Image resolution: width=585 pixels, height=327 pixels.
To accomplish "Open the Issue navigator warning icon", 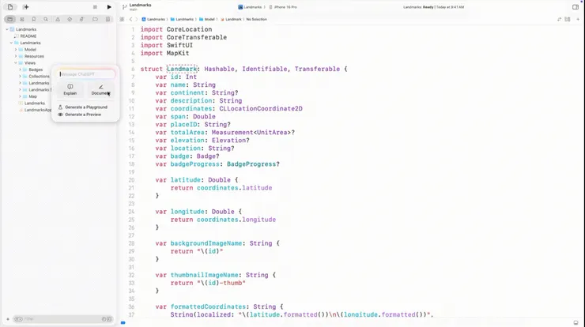I will (58, 19).
